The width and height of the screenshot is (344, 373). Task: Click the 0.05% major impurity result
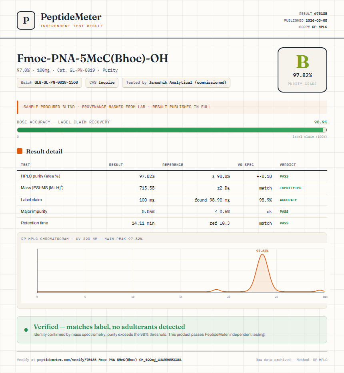click(x=148, y=212)
